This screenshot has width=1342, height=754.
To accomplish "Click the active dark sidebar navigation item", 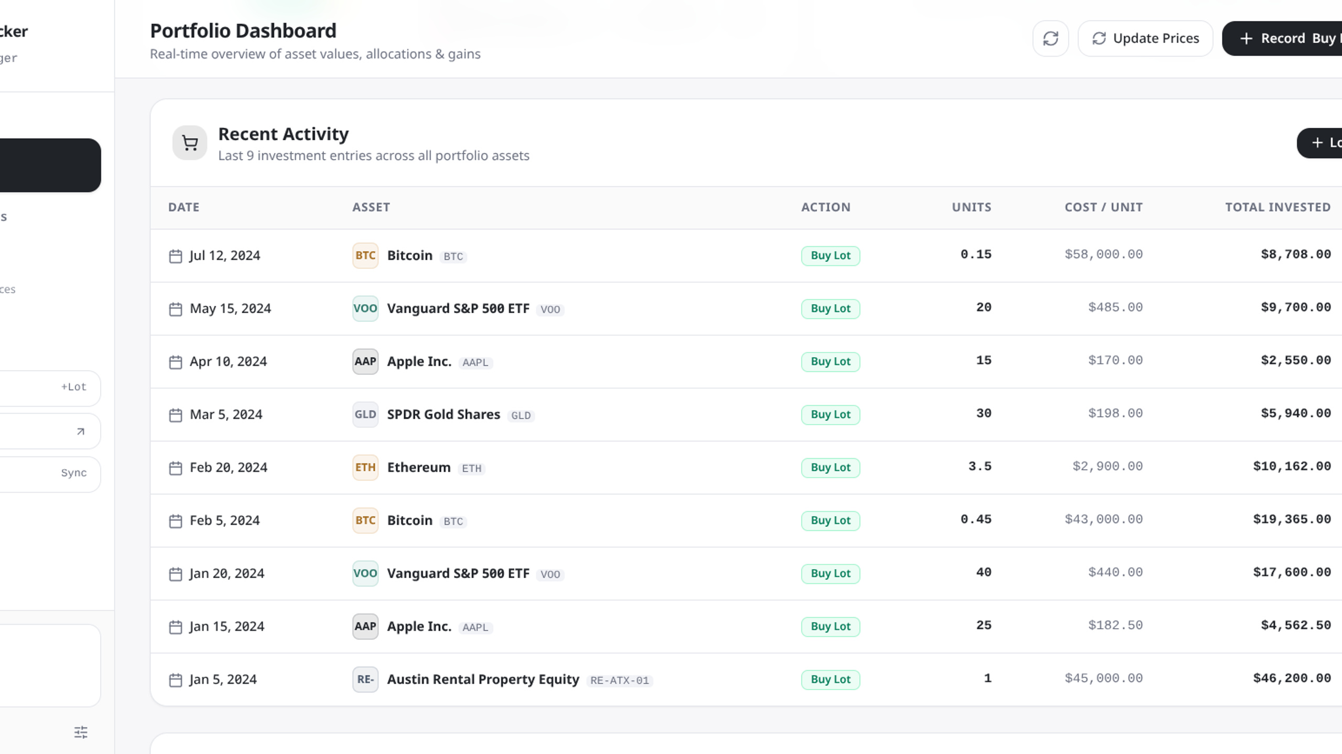I will [x=50, y=165].
